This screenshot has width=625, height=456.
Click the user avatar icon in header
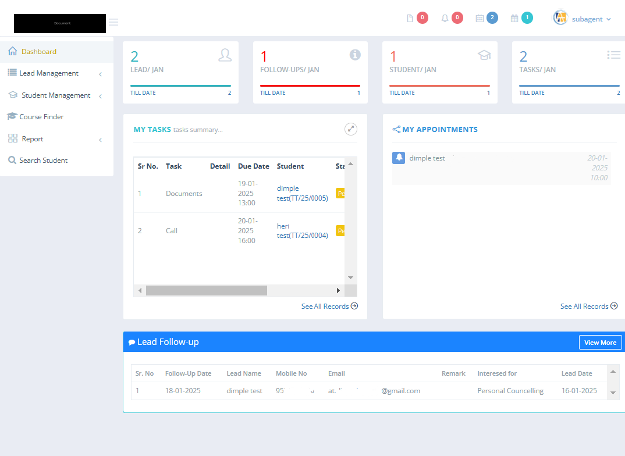(x=560, y=18)
